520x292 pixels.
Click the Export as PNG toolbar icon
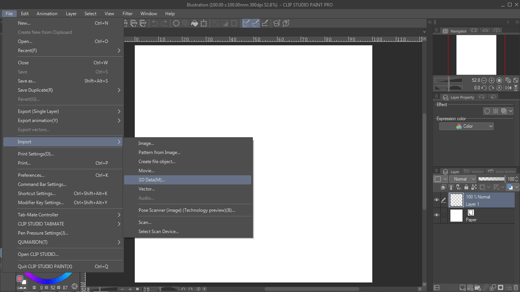coord(134,23)
